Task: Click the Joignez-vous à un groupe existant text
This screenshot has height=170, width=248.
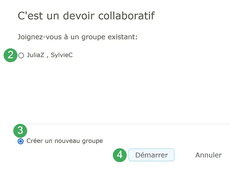Action: 77,37
